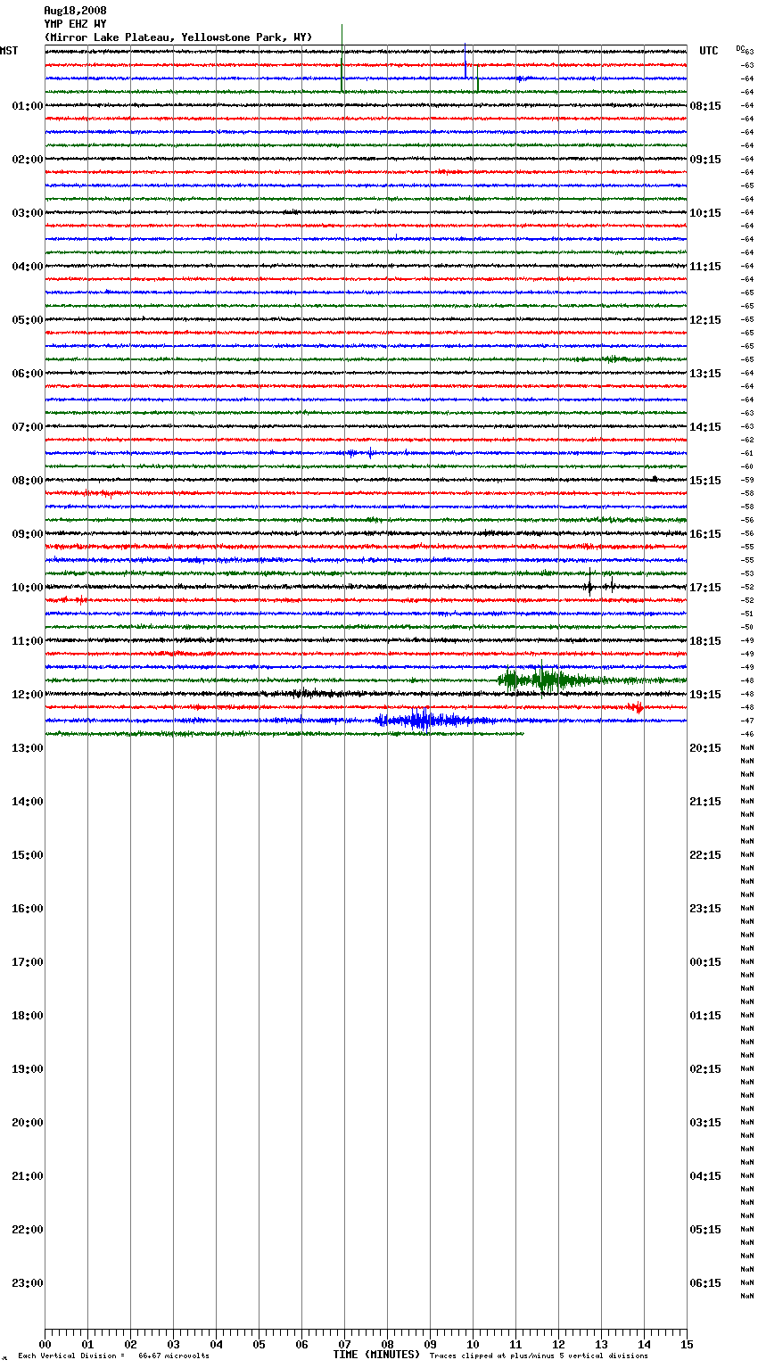
Task: Click the 17:15 UTC time label
Action: coord(705,588)
